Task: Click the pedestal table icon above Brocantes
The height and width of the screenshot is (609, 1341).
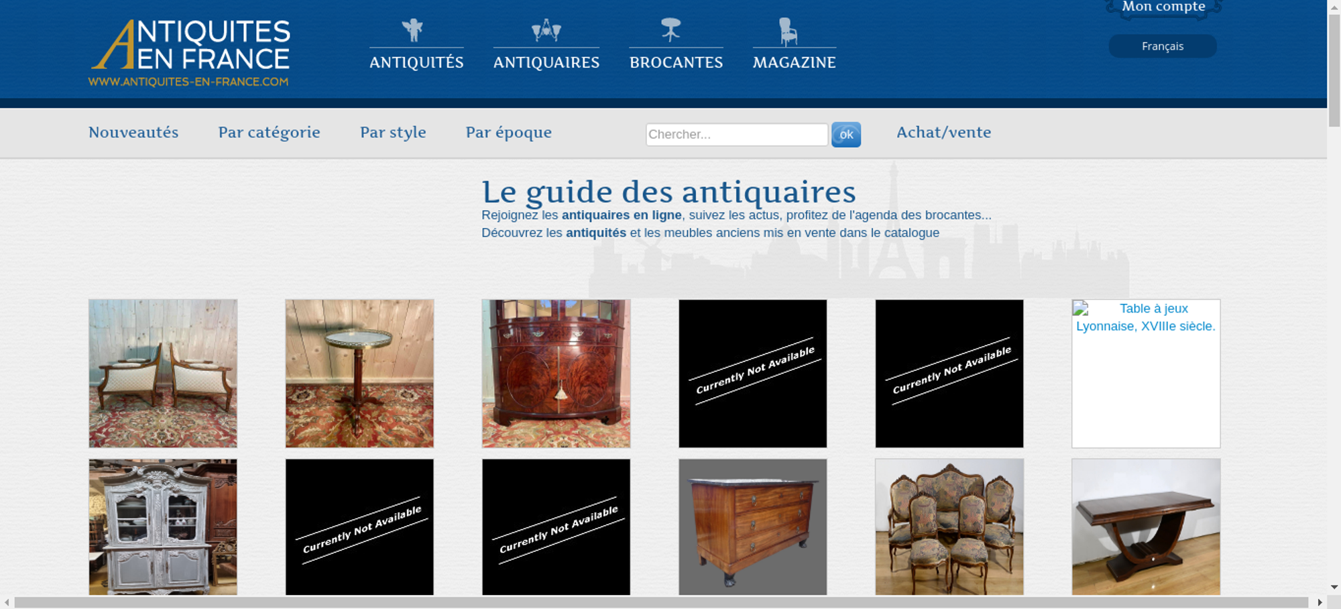Action: click(x=670, y=30)
